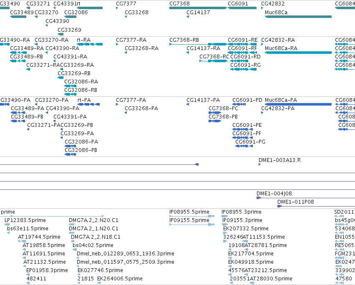Open BAC clone DME1-011P08 label

click(295, 202)
